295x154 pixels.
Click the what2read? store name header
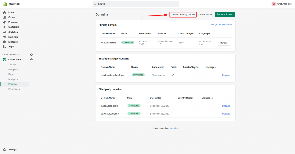tap(14, 4)
